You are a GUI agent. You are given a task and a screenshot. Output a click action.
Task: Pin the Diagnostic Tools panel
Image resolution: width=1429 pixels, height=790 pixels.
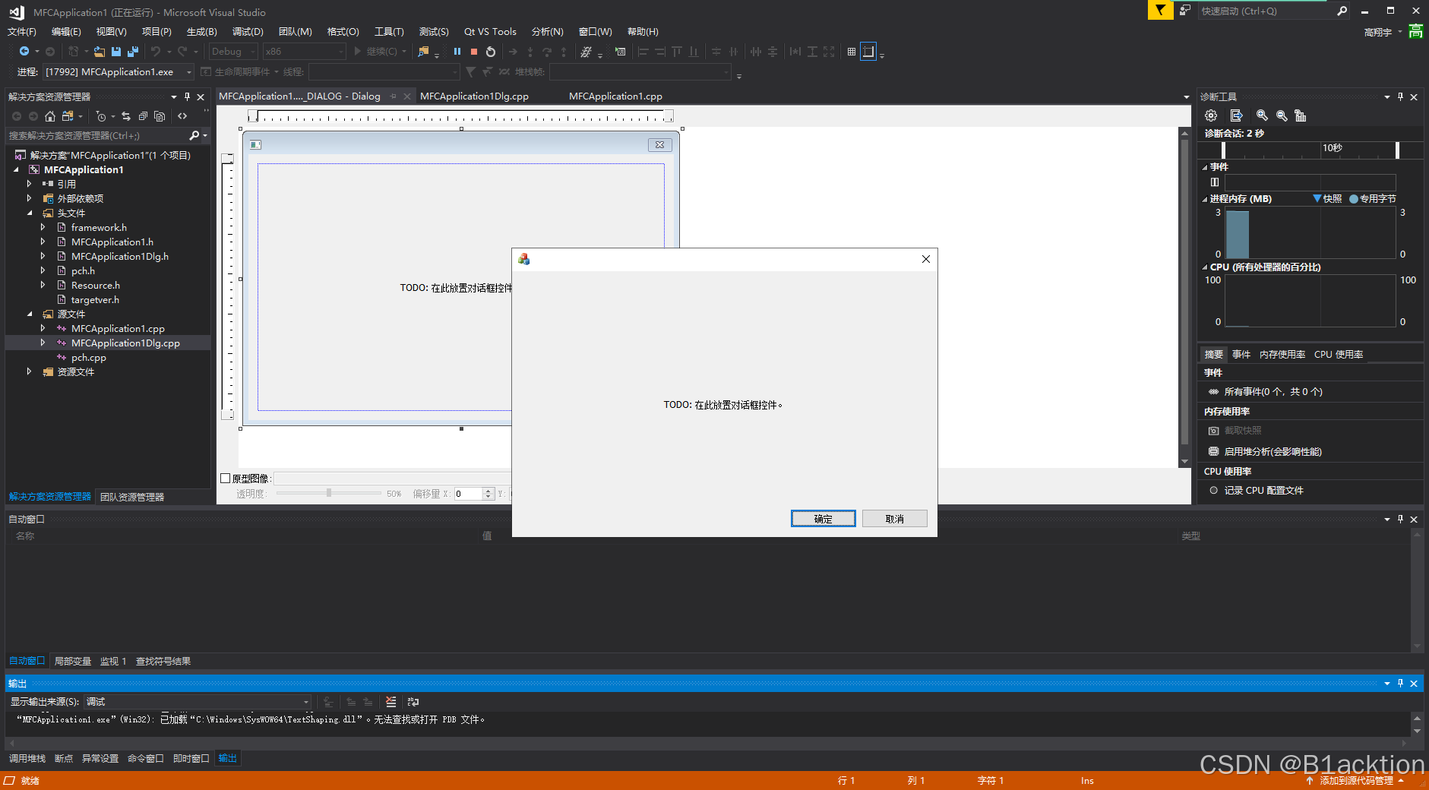click(1400, 96)
